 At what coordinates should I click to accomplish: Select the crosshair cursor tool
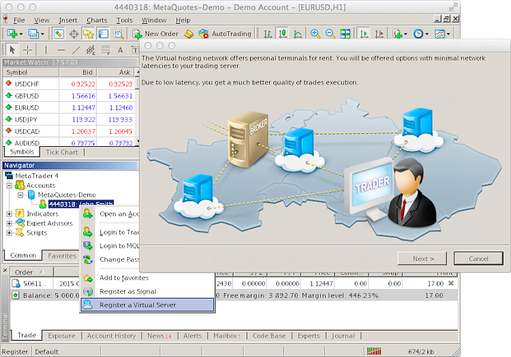tap(28, 50)
